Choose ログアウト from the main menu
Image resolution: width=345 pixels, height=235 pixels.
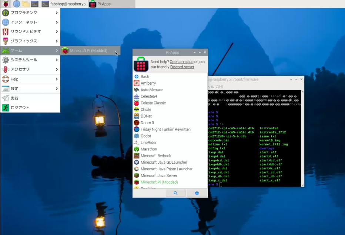pyautogui.click(x=30, y=108)
